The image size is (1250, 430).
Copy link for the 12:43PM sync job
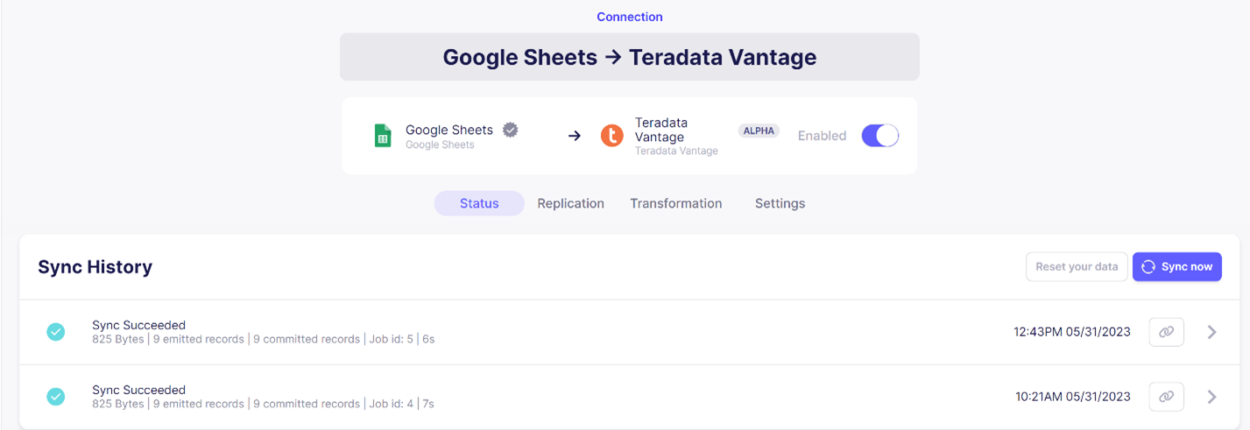pyautogui.click(x=1166, y=332)
